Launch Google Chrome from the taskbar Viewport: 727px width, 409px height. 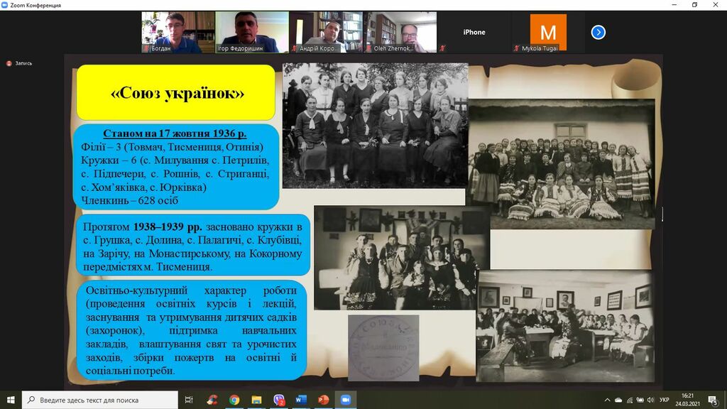pos(234,400)
